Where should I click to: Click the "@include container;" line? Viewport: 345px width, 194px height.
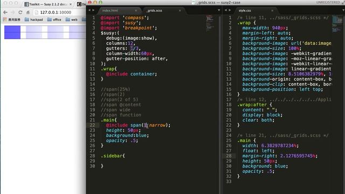[x=132, y=74]
